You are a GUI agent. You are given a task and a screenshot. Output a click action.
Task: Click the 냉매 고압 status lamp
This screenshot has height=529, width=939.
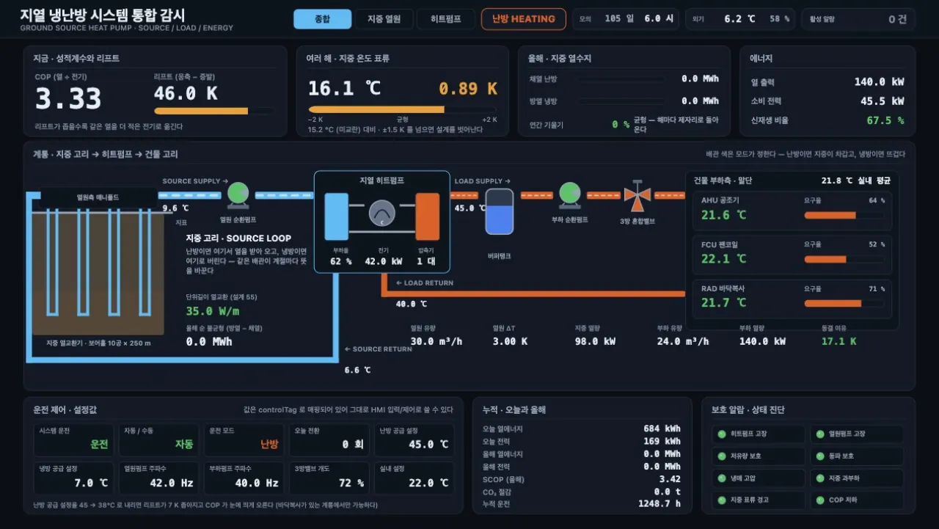click(722, 478)
